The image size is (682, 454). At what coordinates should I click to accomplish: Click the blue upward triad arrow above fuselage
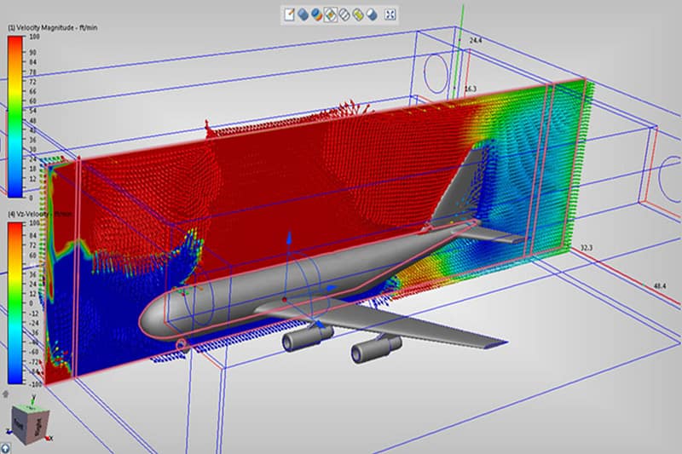[288, 238]
